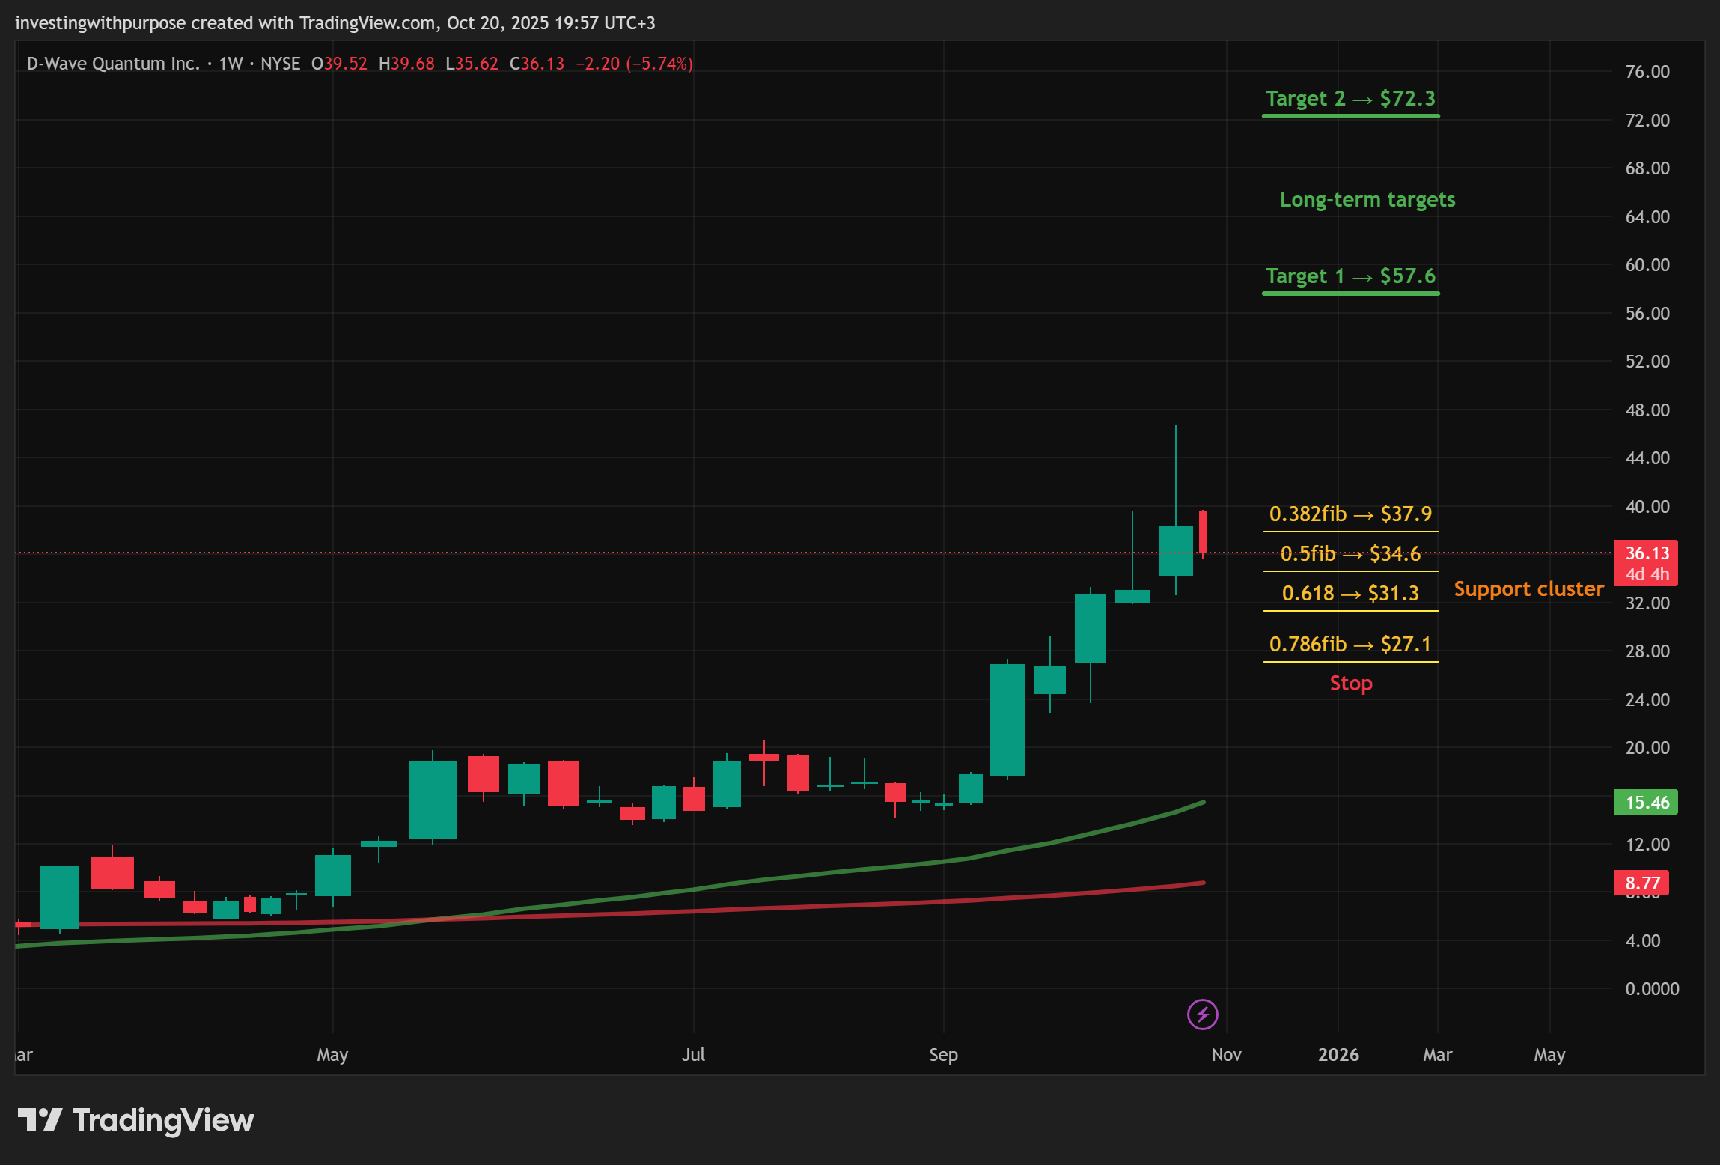This screenshot has height=1165, width=1720.
Task: Click the purple lightning bolt event icon
Action: coord(1202,1015)
